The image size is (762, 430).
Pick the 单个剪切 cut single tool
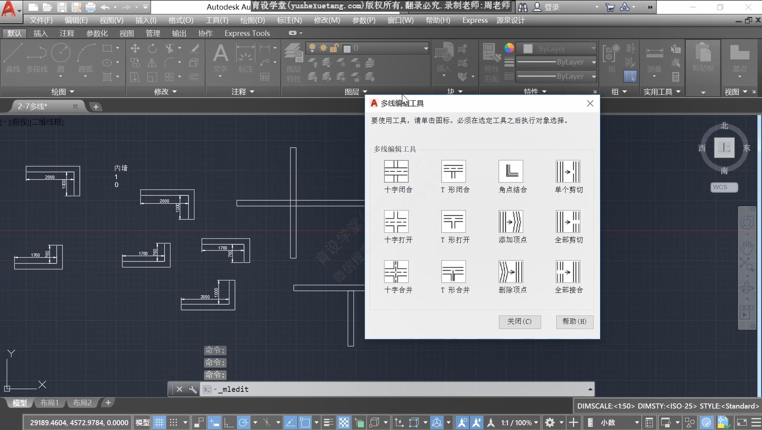point(568,171)
